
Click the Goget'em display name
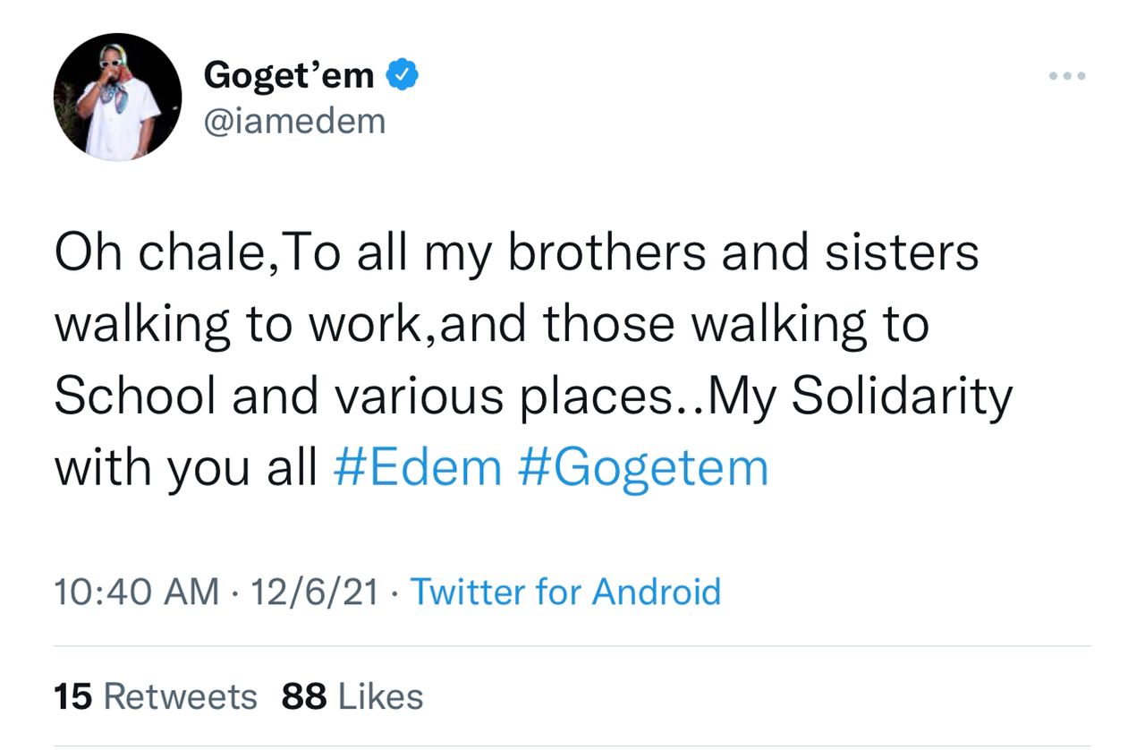coord(289,76)
